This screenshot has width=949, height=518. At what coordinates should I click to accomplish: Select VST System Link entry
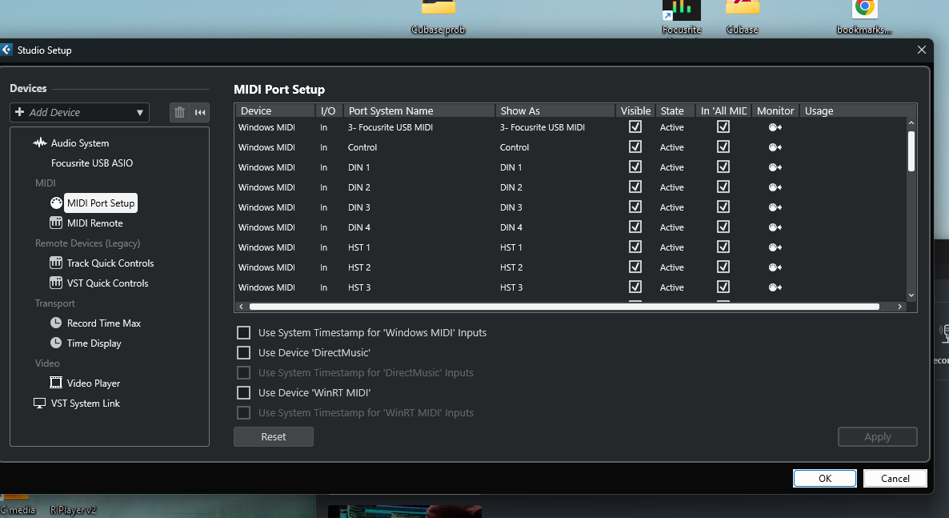(x=86, y=404)
